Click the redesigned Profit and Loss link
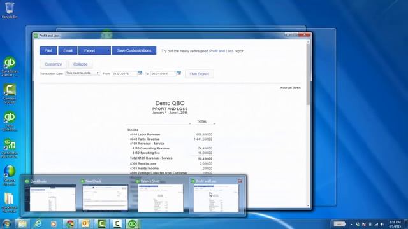Image resolution: width=408 pixels, height=229 pixels. click(221, 51)
